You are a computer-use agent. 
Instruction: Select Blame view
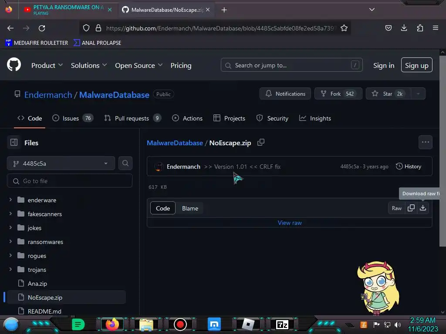pos(190,208)
